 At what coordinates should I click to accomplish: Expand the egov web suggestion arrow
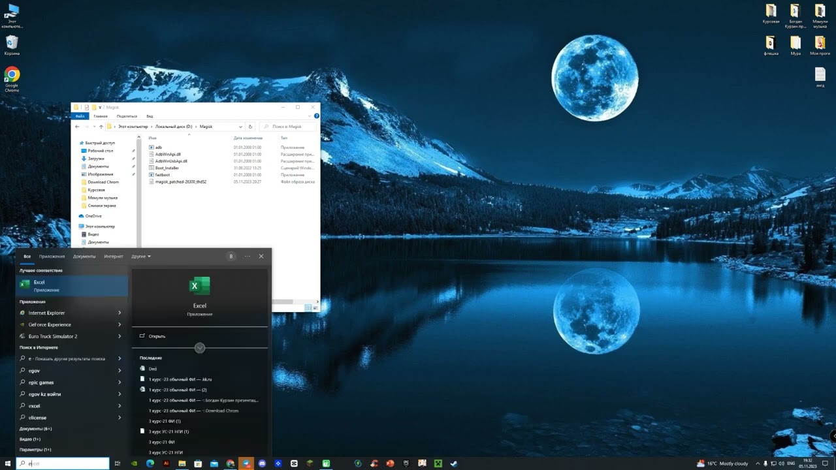[x=120, y=371]
